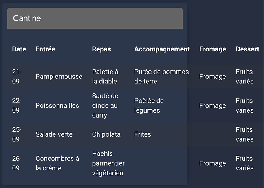Screen dimensions: 264x188
Task: Click Concombres à la crème entry
Action: tap(57, 163)
